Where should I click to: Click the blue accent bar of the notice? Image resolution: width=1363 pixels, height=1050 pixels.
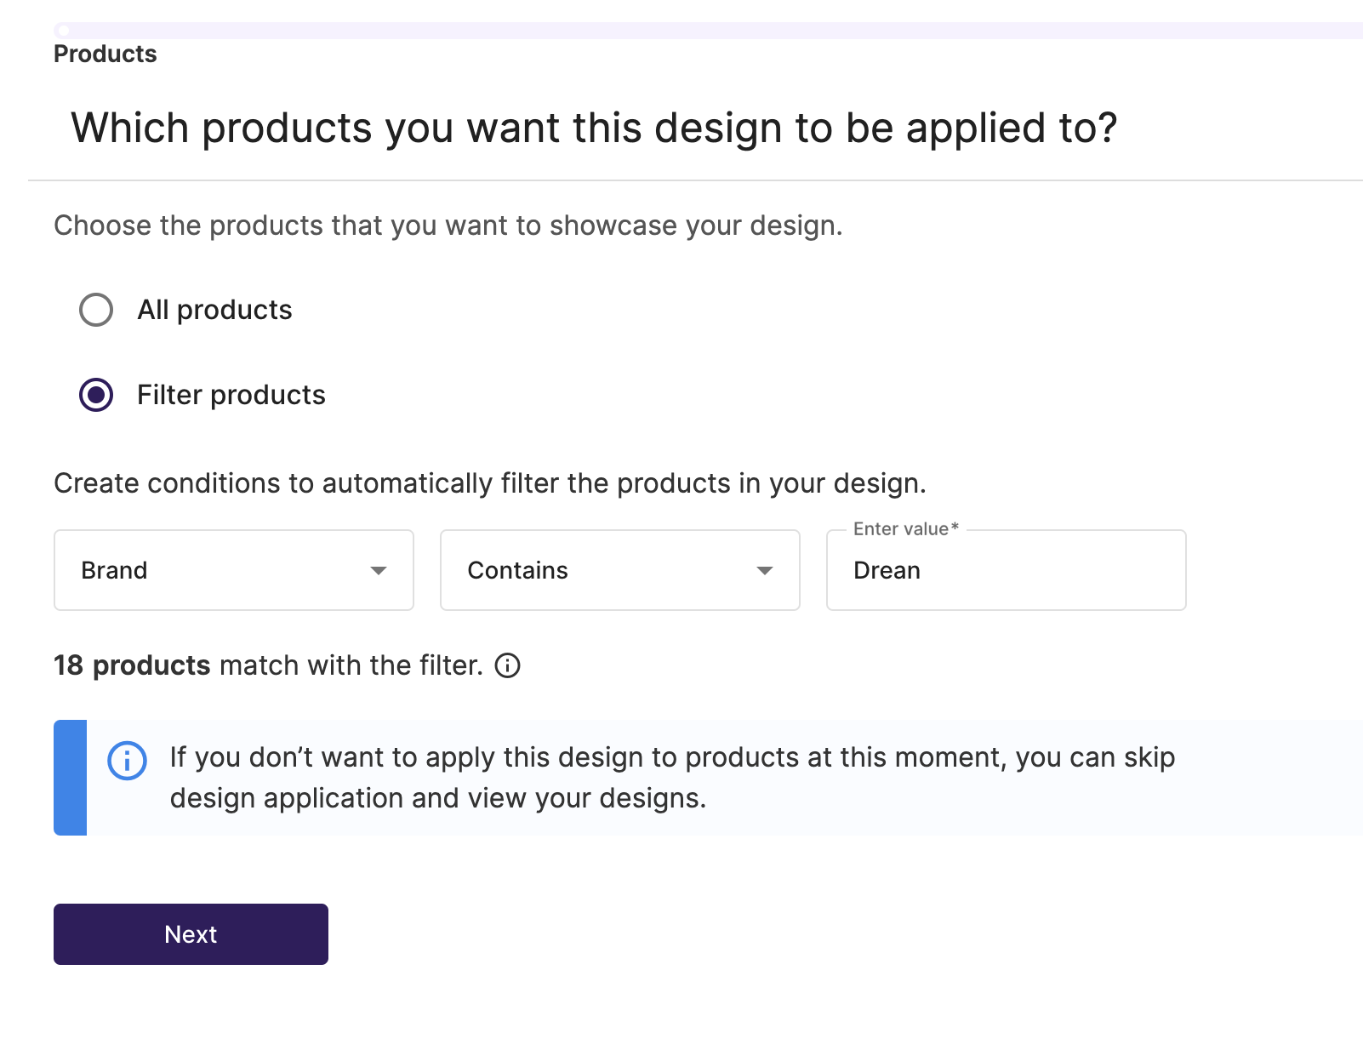[x=70, y=778]
